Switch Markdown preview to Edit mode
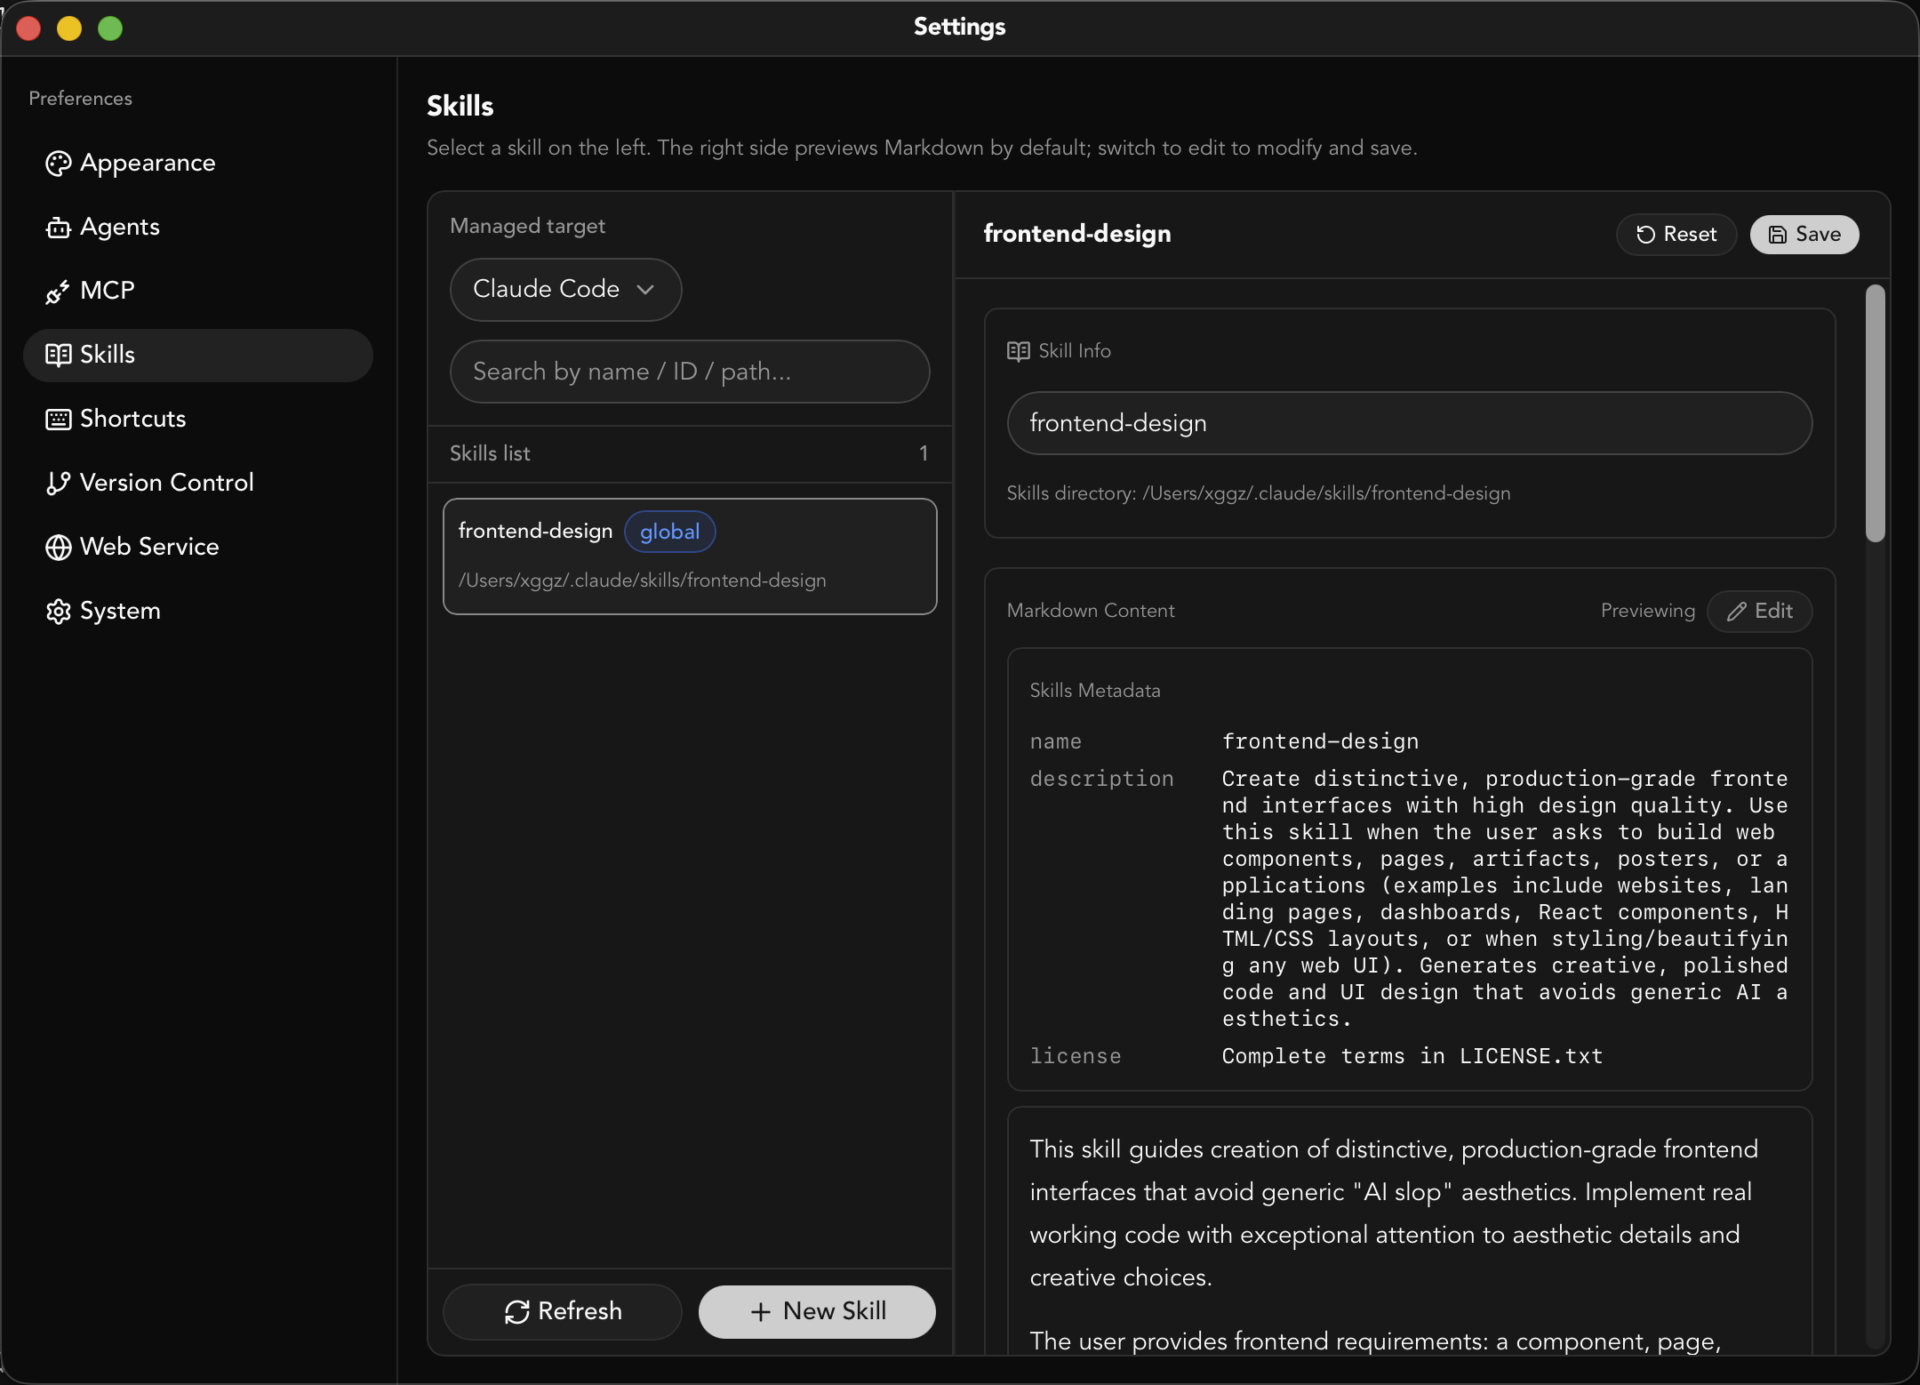 [x=1759, y=612]
